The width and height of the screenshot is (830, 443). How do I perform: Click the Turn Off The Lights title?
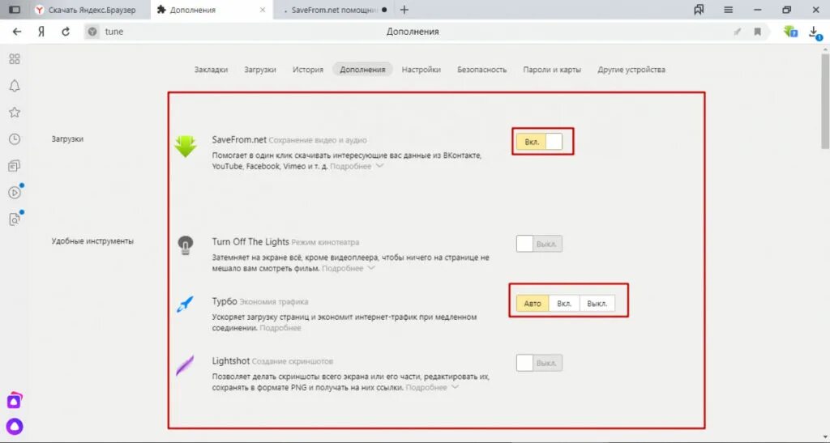(x=250, y=241)
